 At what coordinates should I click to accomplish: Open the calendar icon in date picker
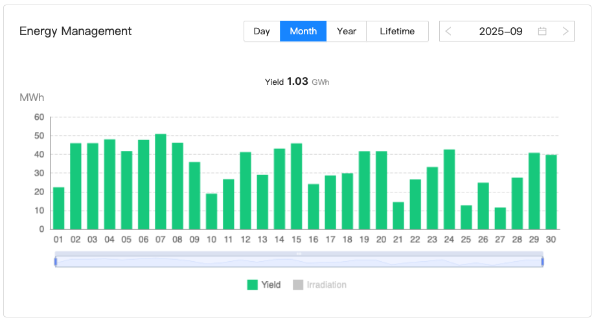(x=542, y=31)
